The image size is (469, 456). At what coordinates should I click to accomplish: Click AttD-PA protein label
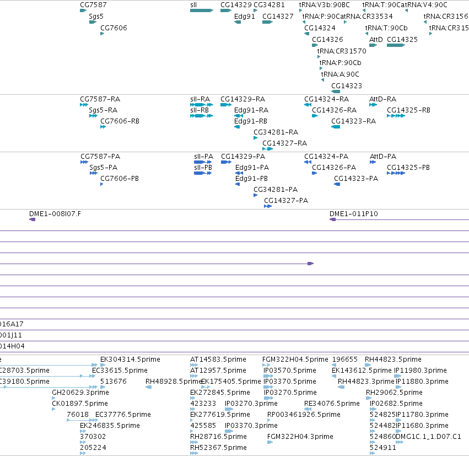click(383, 157)
